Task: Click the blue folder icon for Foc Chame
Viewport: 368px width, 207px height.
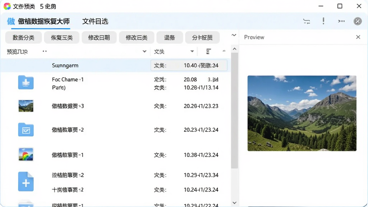Action: pos(26,82)
